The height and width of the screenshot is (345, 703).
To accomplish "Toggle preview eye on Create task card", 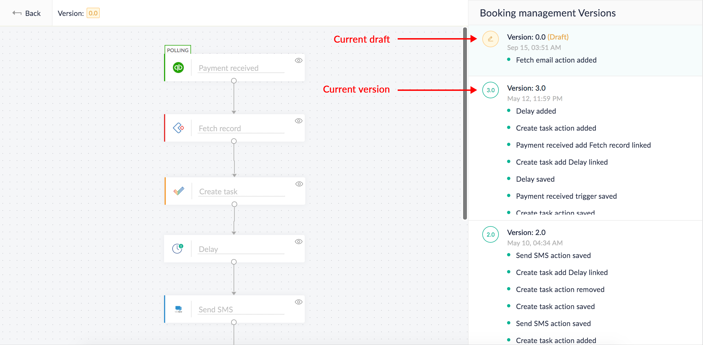I will point(298,184).
